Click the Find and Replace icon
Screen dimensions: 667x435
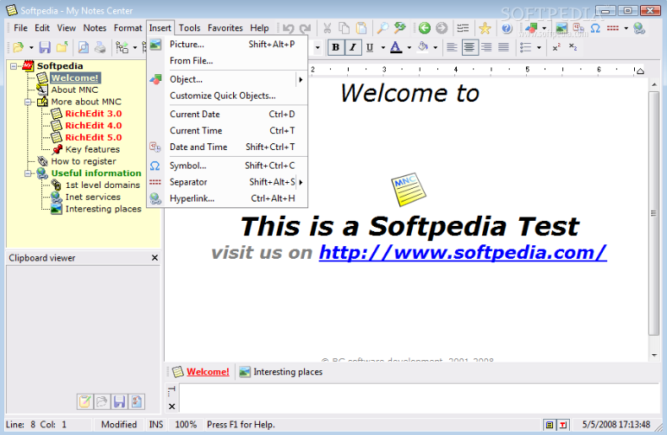[x=399, y=29]
